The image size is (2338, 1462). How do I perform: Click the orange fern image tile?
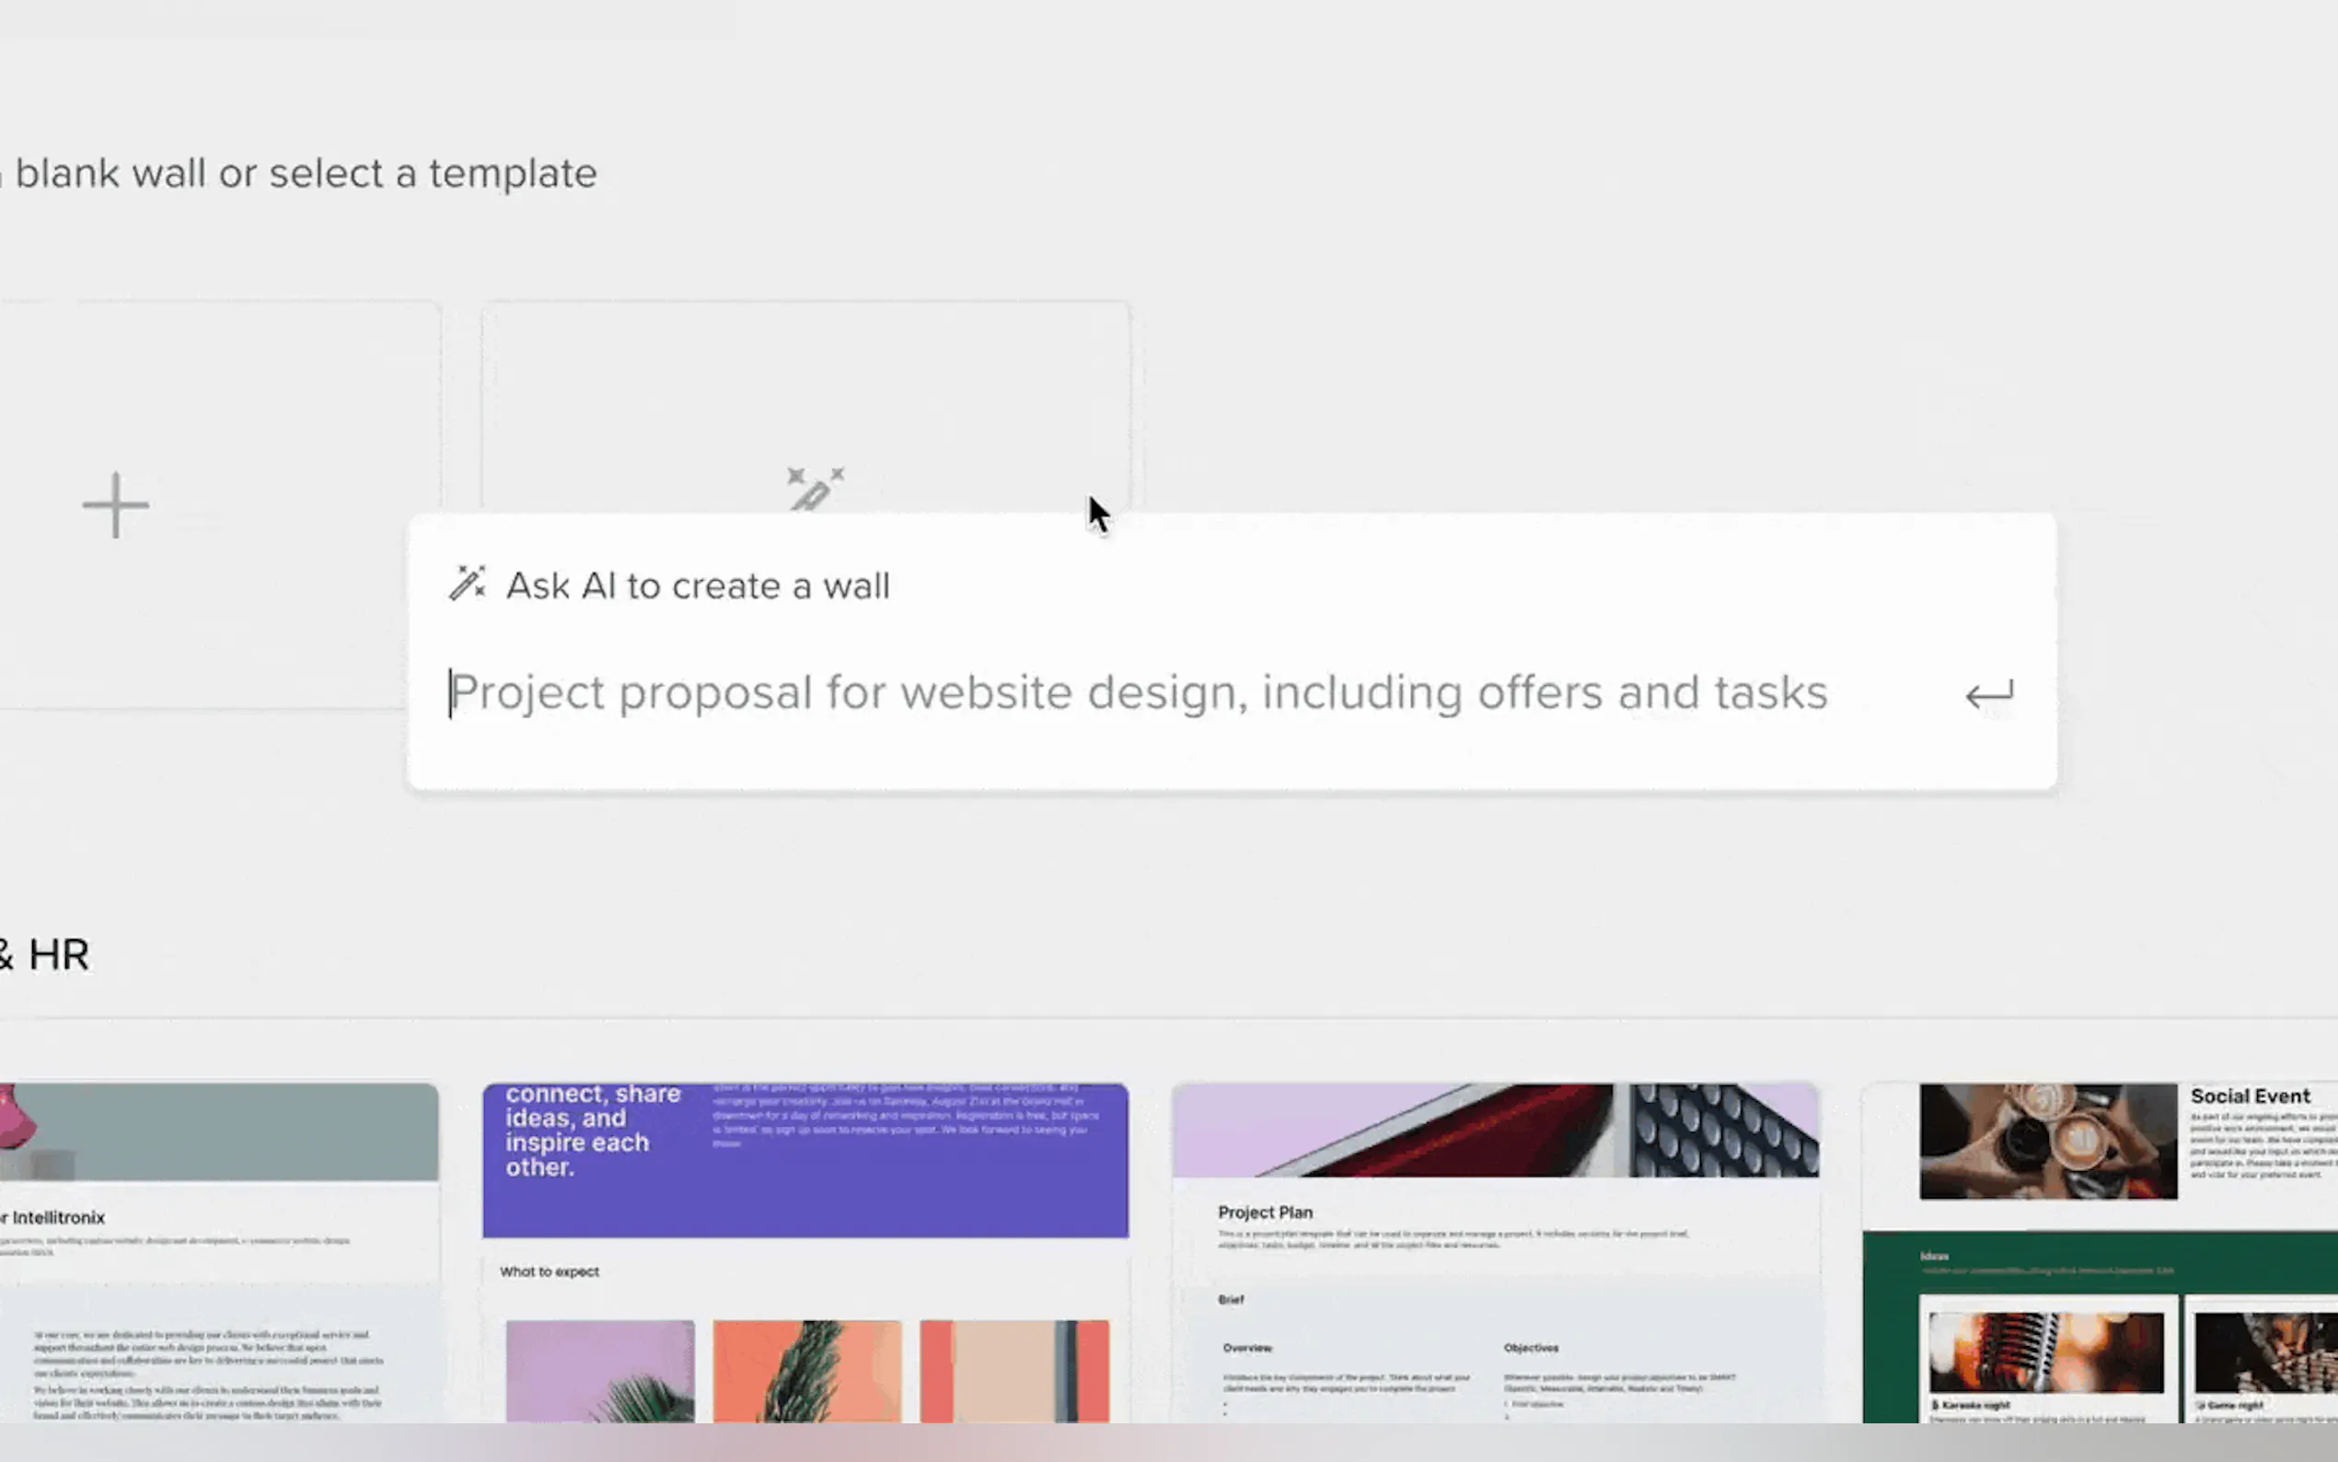pyautogui.click(x=806, y=1370)
